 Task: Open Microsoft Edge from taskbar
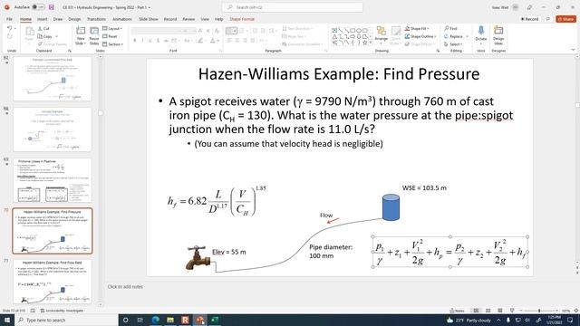pyautogui.click(x=155, y=320)
